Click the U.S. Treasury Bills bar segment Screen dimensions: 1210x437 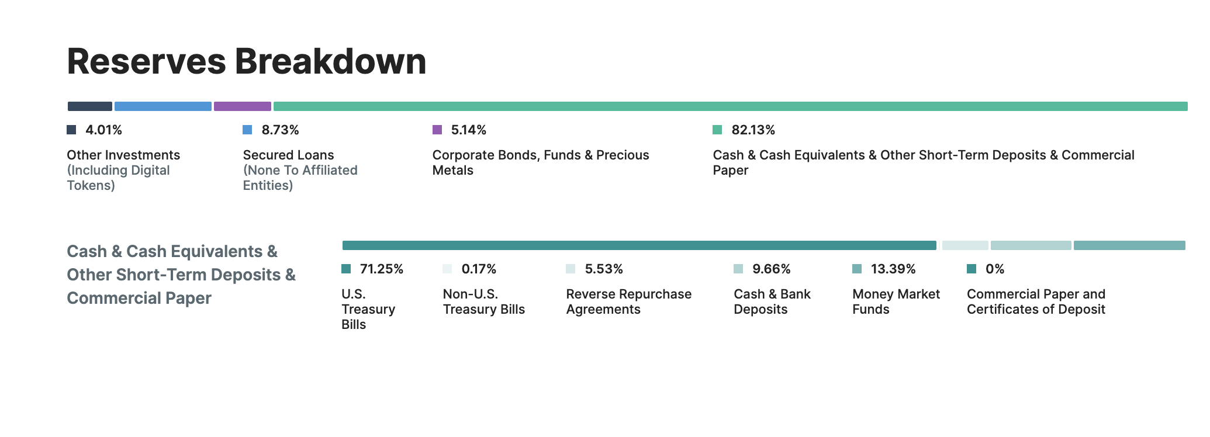[x=639, y=245]
